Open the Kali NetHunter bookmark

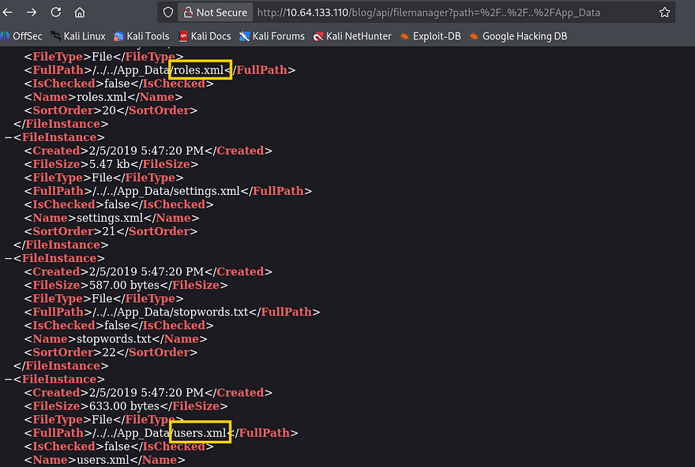[351, 36]
